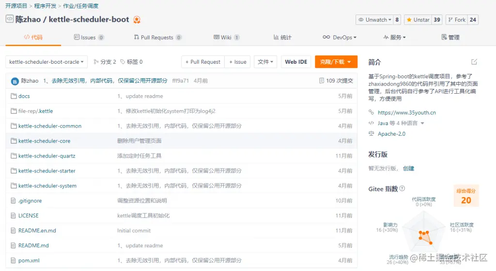Viewport: 496px width, 271px height.
Task: Open the kettle-scheduler-core folder name
Action: (44, 141)
